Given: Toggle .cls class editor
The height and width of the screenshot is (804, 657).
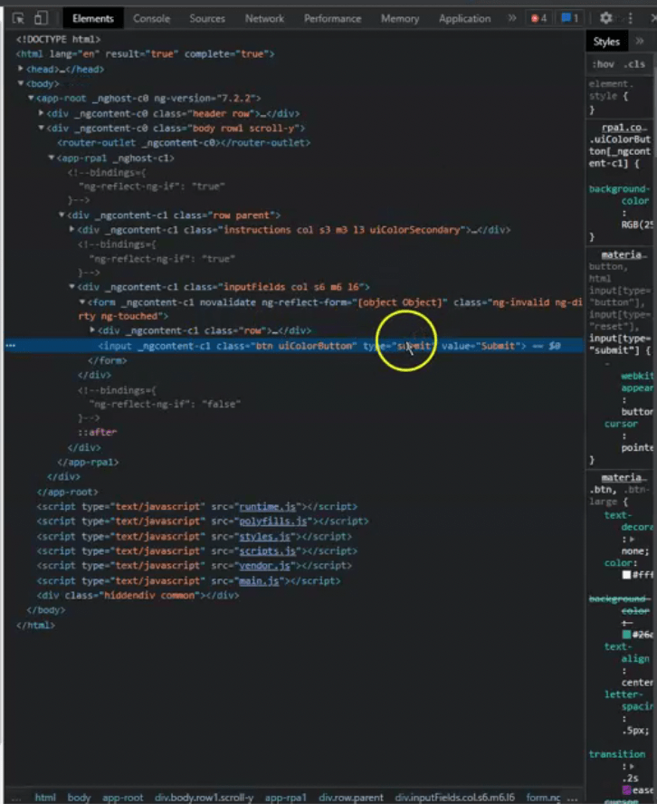Looking at the screenshot, I should tap(634, 64).
